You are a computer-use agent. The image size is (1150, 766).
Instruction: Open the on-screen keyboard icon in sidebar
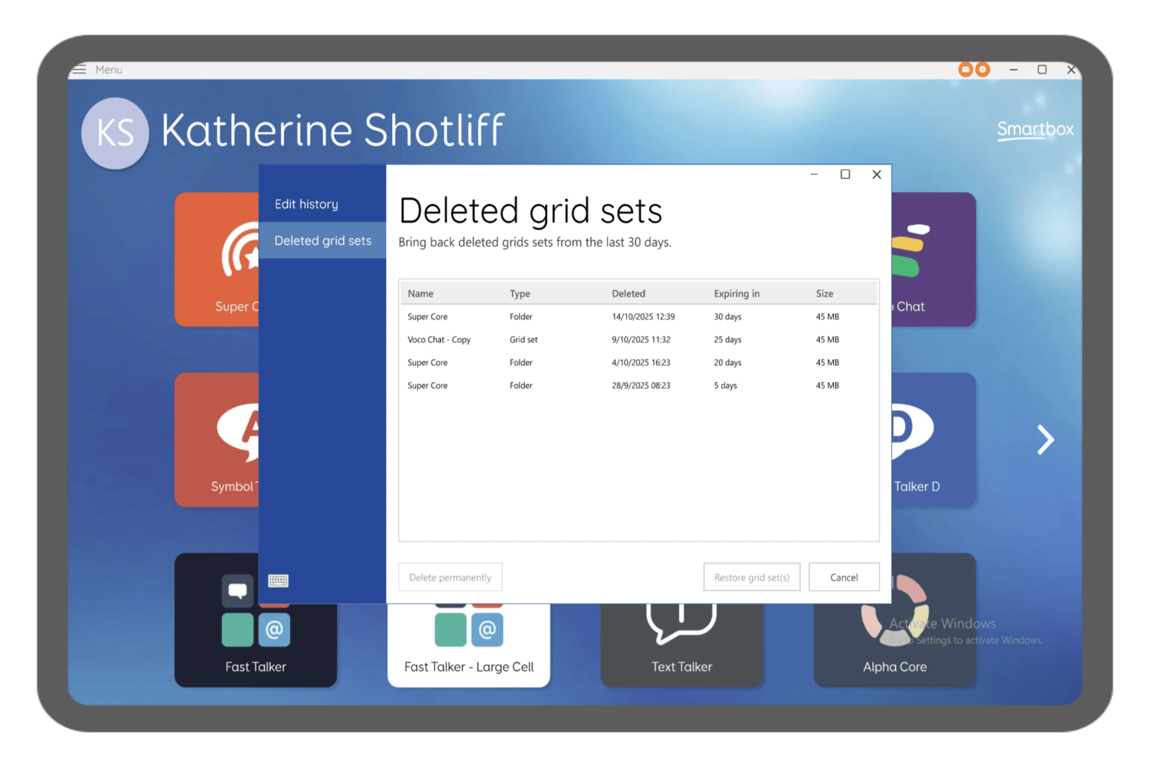pyautogui.click(x=278, y=580)
